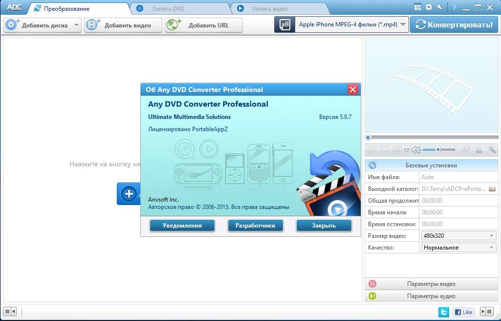
Task: Click the magic wand effects icon
Action: [492, 149]
